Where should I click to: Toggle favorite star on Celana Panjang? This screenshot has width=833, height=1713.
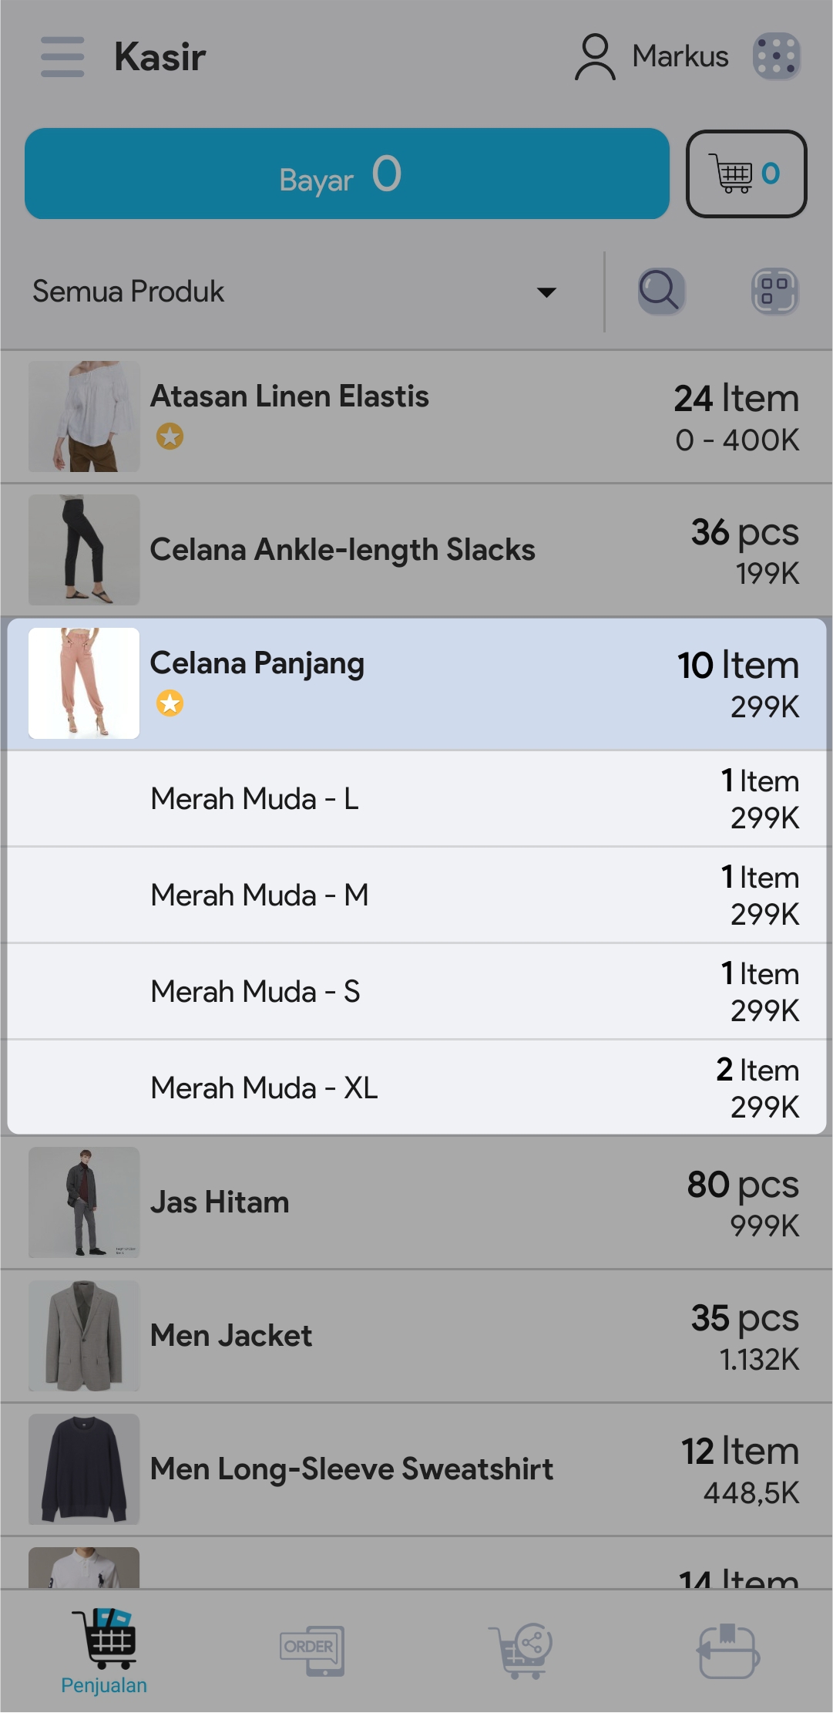click(x=170, y=703)
